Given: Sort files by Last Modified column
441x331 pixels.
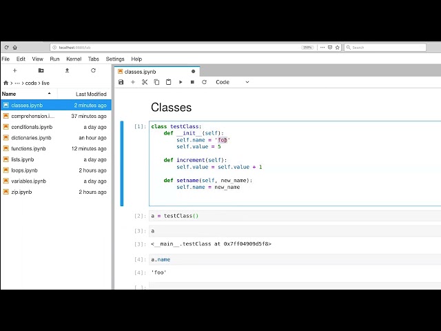Looking at the screenshot, I should click(85, 94).
